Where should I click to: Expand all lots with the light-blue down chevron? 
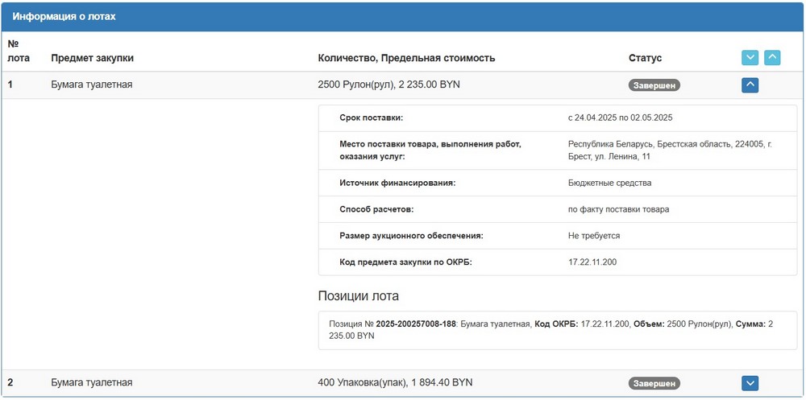tap(750, 58)
